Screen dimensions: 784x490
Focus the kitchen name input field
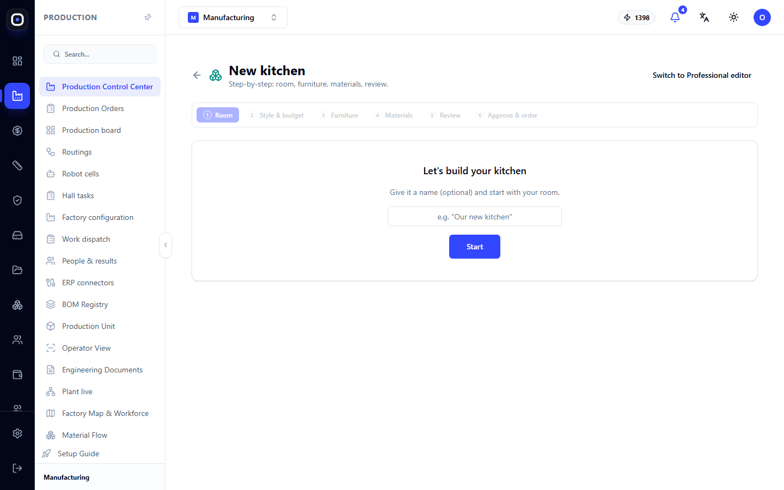[475, 216]
